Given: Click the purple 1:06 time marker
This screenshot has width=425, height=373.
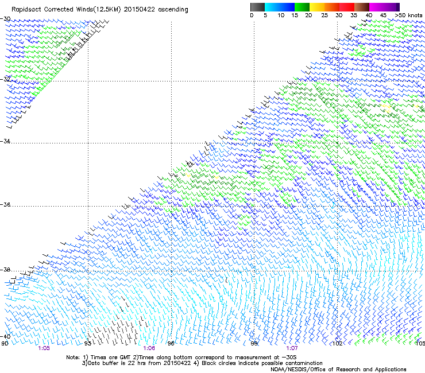Looking at the screenshot, I should tap(149, 348).
